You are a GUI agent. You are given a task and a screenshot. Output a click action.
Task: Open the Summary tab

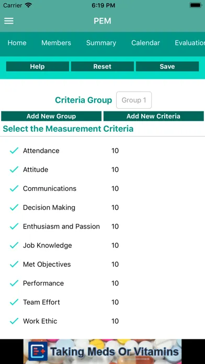101,43
